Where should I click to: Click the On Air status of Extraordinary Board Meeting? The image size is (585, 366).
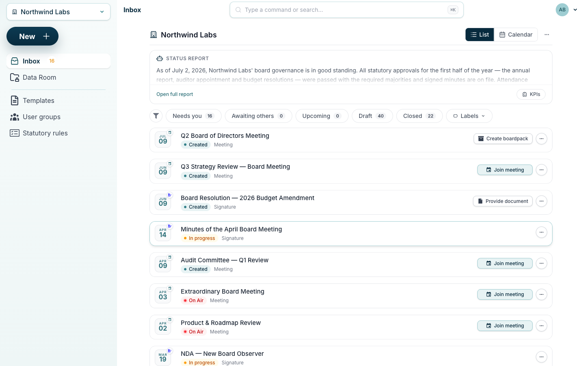pyautogui.click(x=194, y=301)
